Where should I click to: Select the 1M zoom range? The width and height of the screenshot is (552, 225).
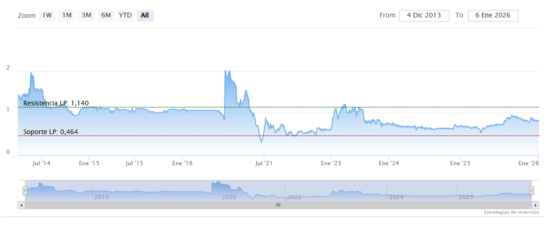click(x=67, y=16)
